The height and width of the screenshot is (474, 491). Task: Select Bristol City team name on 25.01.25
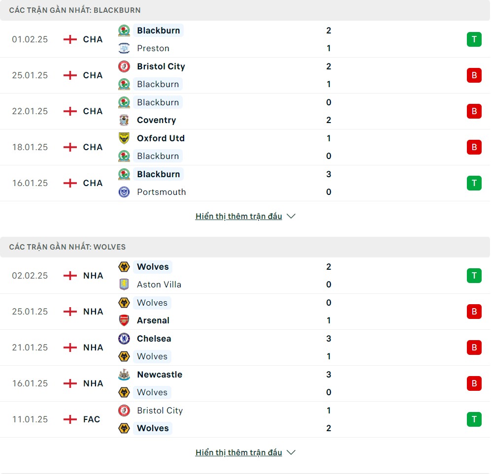(161, 66)
